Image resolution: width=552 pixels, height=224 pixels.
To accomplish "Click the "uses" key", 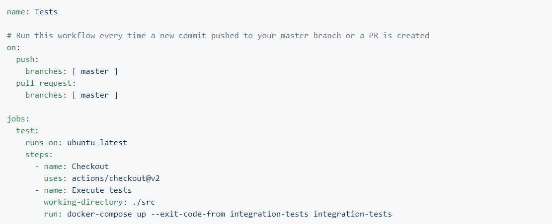I will point(53,178).
